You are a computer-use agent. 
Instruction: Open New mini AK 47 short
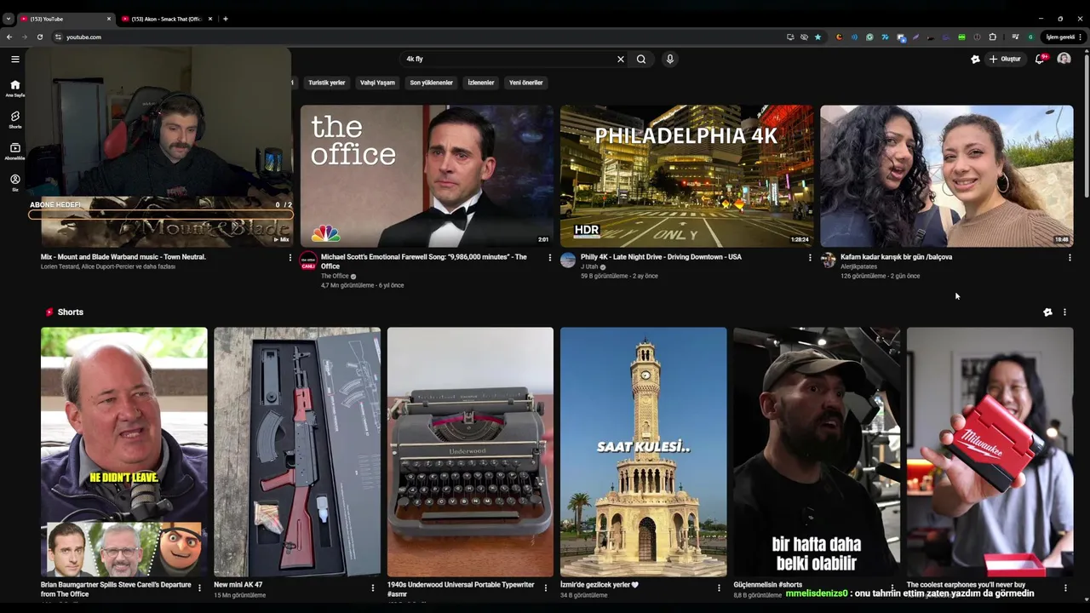coord(297,452)
